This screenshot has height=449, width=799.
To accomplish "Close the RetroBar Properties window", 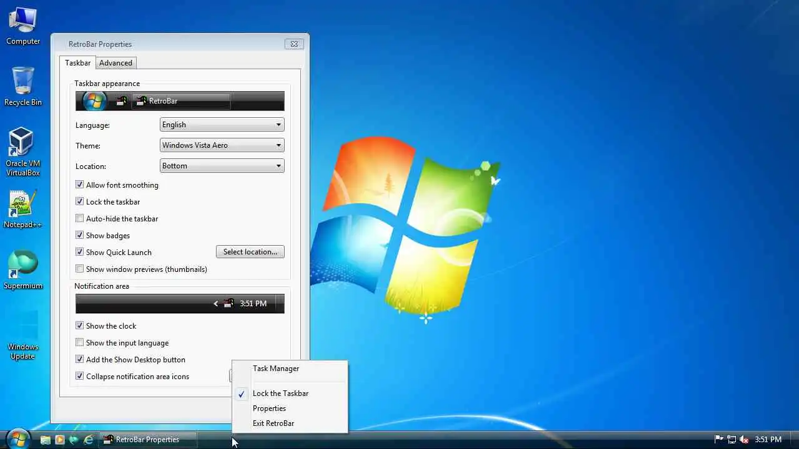I will pyautogui.click(x=295, y=44).
